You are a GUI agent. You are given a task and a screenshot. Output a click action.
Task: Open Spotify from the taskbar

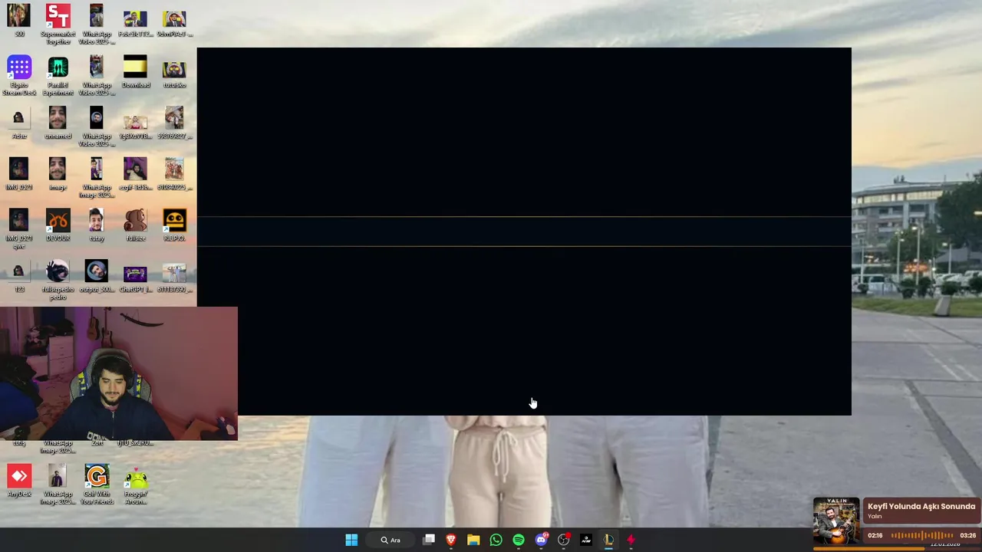click(x=519, y=540)
